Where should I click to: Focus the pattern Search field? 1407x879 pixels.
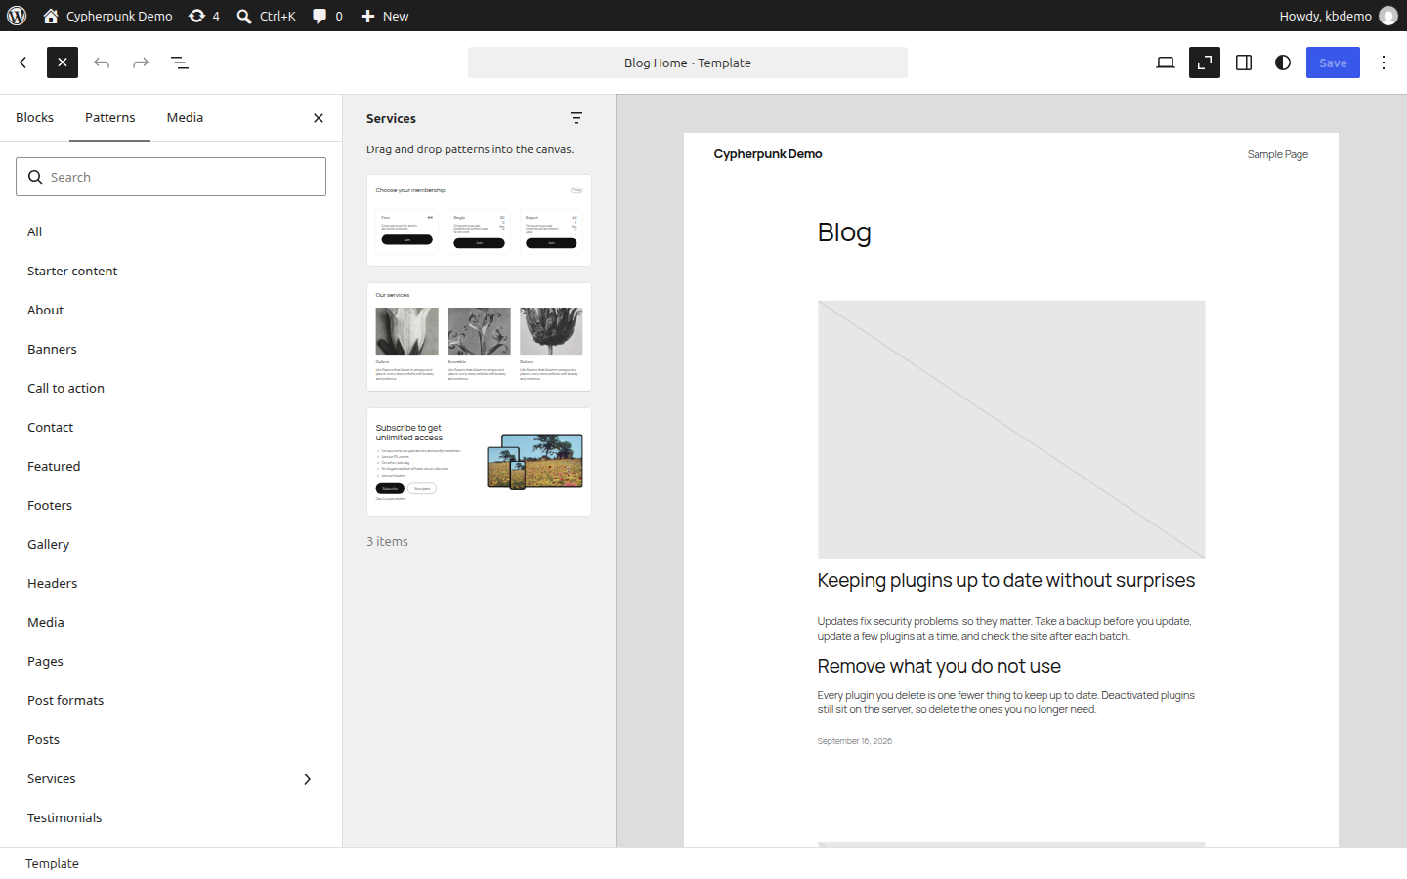[x=171, y=177]
